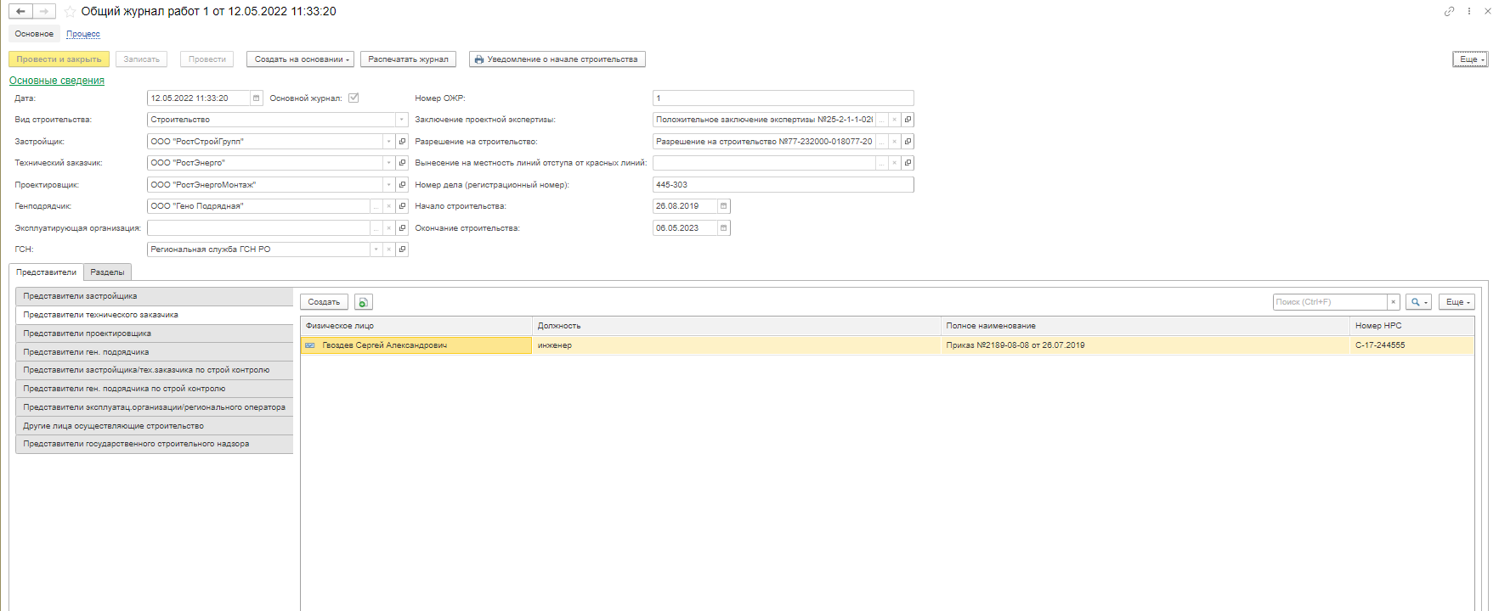Open calendar for Начало строительства date
The height and width of the screenshot is (611, 1499).
click(x=723, y=206)
